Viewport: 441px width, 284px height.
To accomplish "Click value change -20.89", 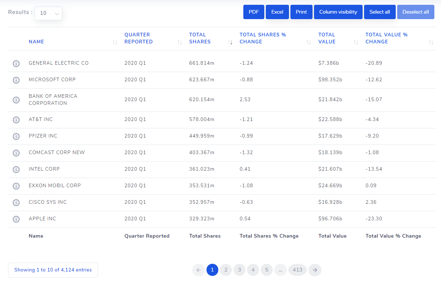I will (374, 63).
